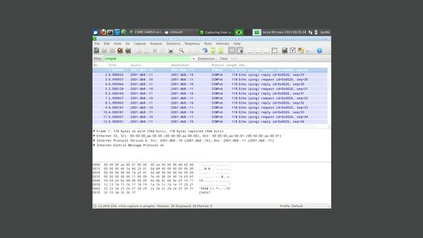Image resolution: width=423 pixels, height=238 pixels.
Task: Clear the display filter
Action: pos(223,59)
